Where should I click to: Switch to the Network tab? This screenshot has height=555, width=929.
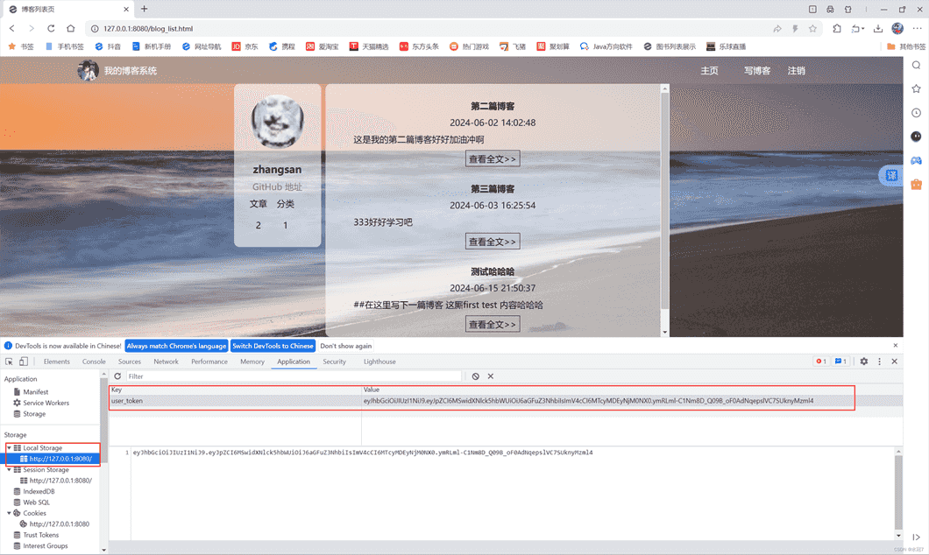tap(167, 361)
